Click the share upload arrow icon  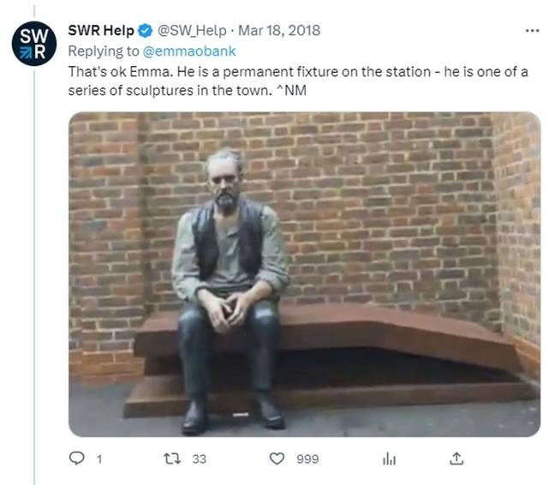[x=457, y=458]
